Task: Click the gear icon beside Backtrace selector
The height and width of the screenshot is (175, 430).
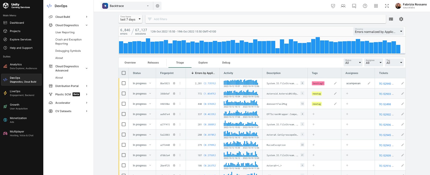Action: tap(157, 6)
